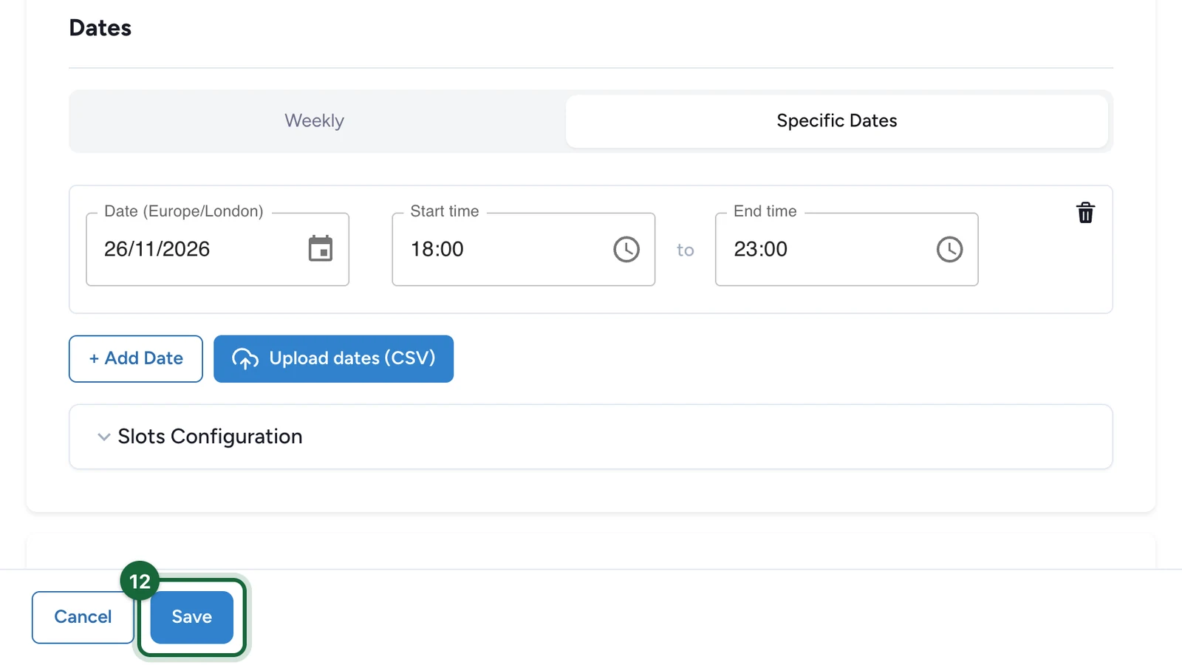Screen dimensions: 1182x665
Task: Save the date settings
Action: 192,617
